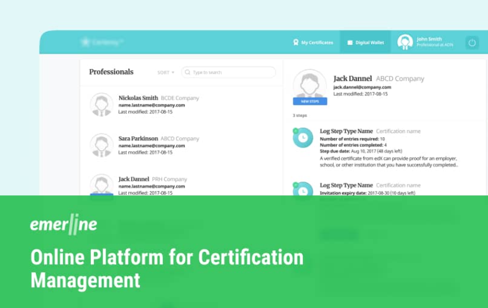Click ABCD Company label beside Sara Parkinson
Image resolution: width=488 pixels, height=308 pixels.
(x=180, y=138)
